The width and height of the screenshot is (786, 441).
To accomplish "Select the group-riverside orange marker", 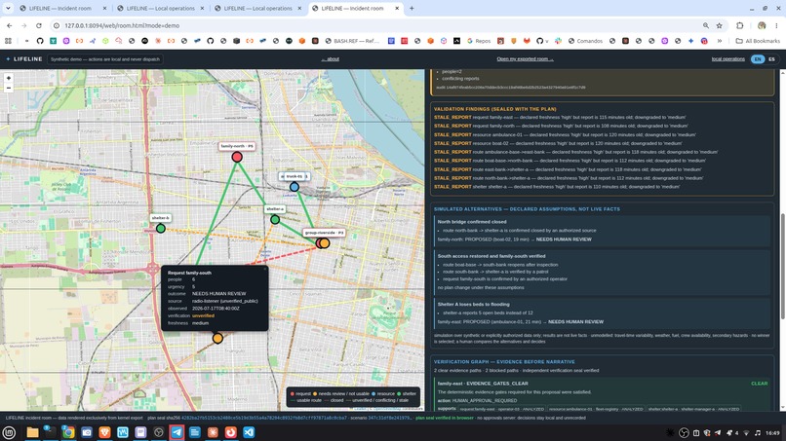I will pos(325,243).
